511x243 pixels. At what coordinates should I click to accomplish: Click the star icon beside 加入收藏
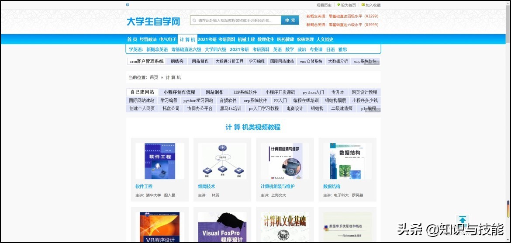tap(363, 4)
